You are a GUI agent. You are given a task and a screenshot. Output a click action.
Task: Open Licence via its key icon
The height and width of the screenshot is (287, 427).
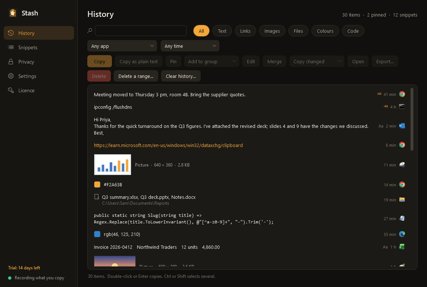point(11,90)
